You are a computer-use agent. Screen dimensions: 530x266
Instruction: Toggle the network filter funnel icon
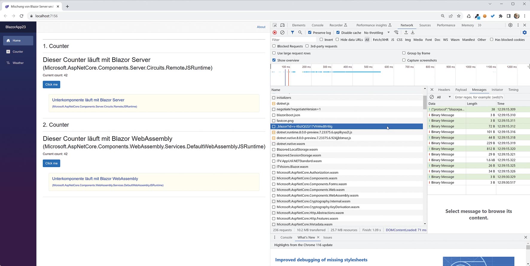(x=293, y=33)
